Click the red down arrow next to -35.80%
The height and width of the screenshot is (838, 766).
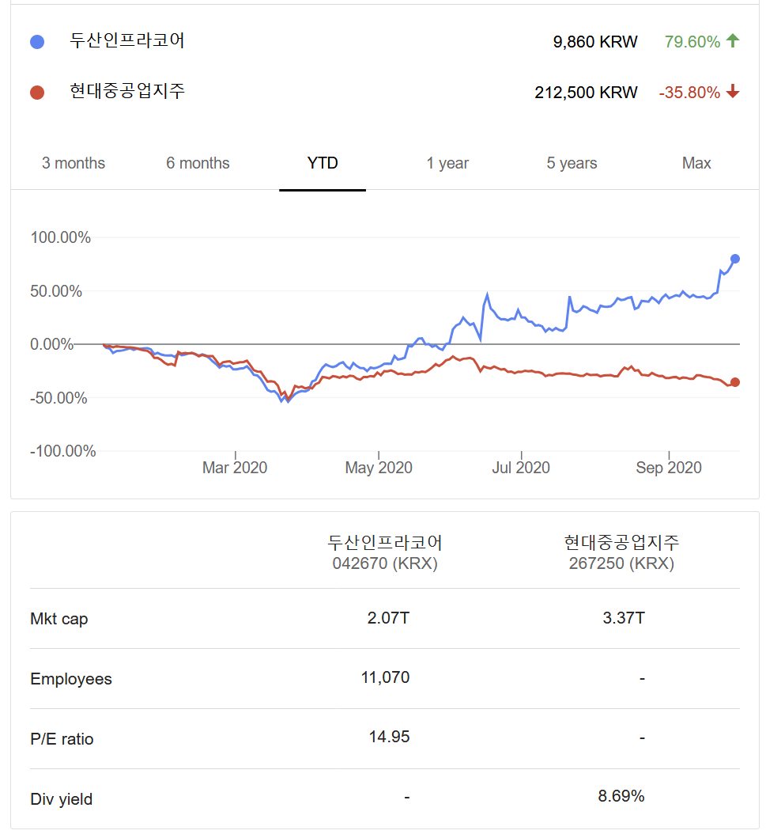tap(733, 92)
